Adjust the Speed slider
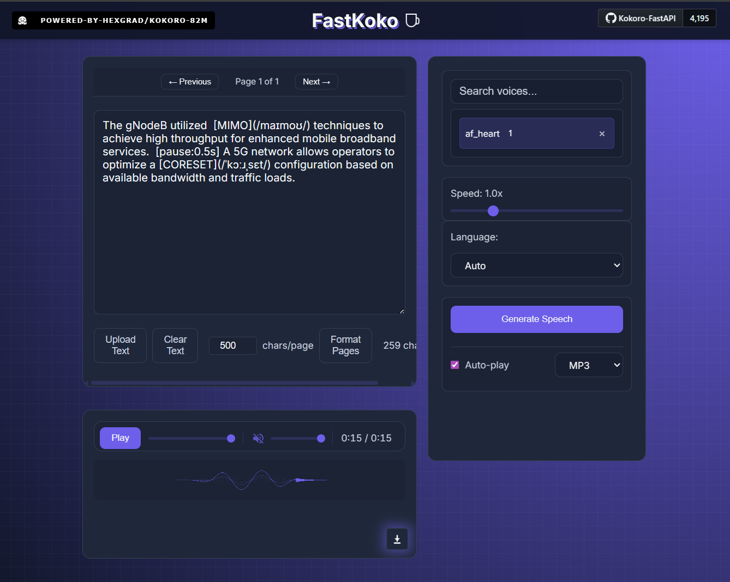Viewport: 730px width, 582px height. pos(493,211)
